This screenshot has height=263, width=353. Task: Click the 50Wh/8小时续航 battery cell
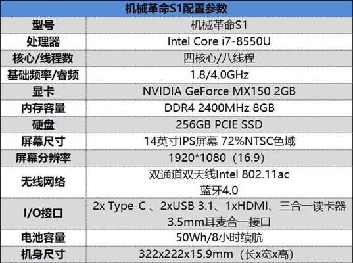[x=220, y=237]
